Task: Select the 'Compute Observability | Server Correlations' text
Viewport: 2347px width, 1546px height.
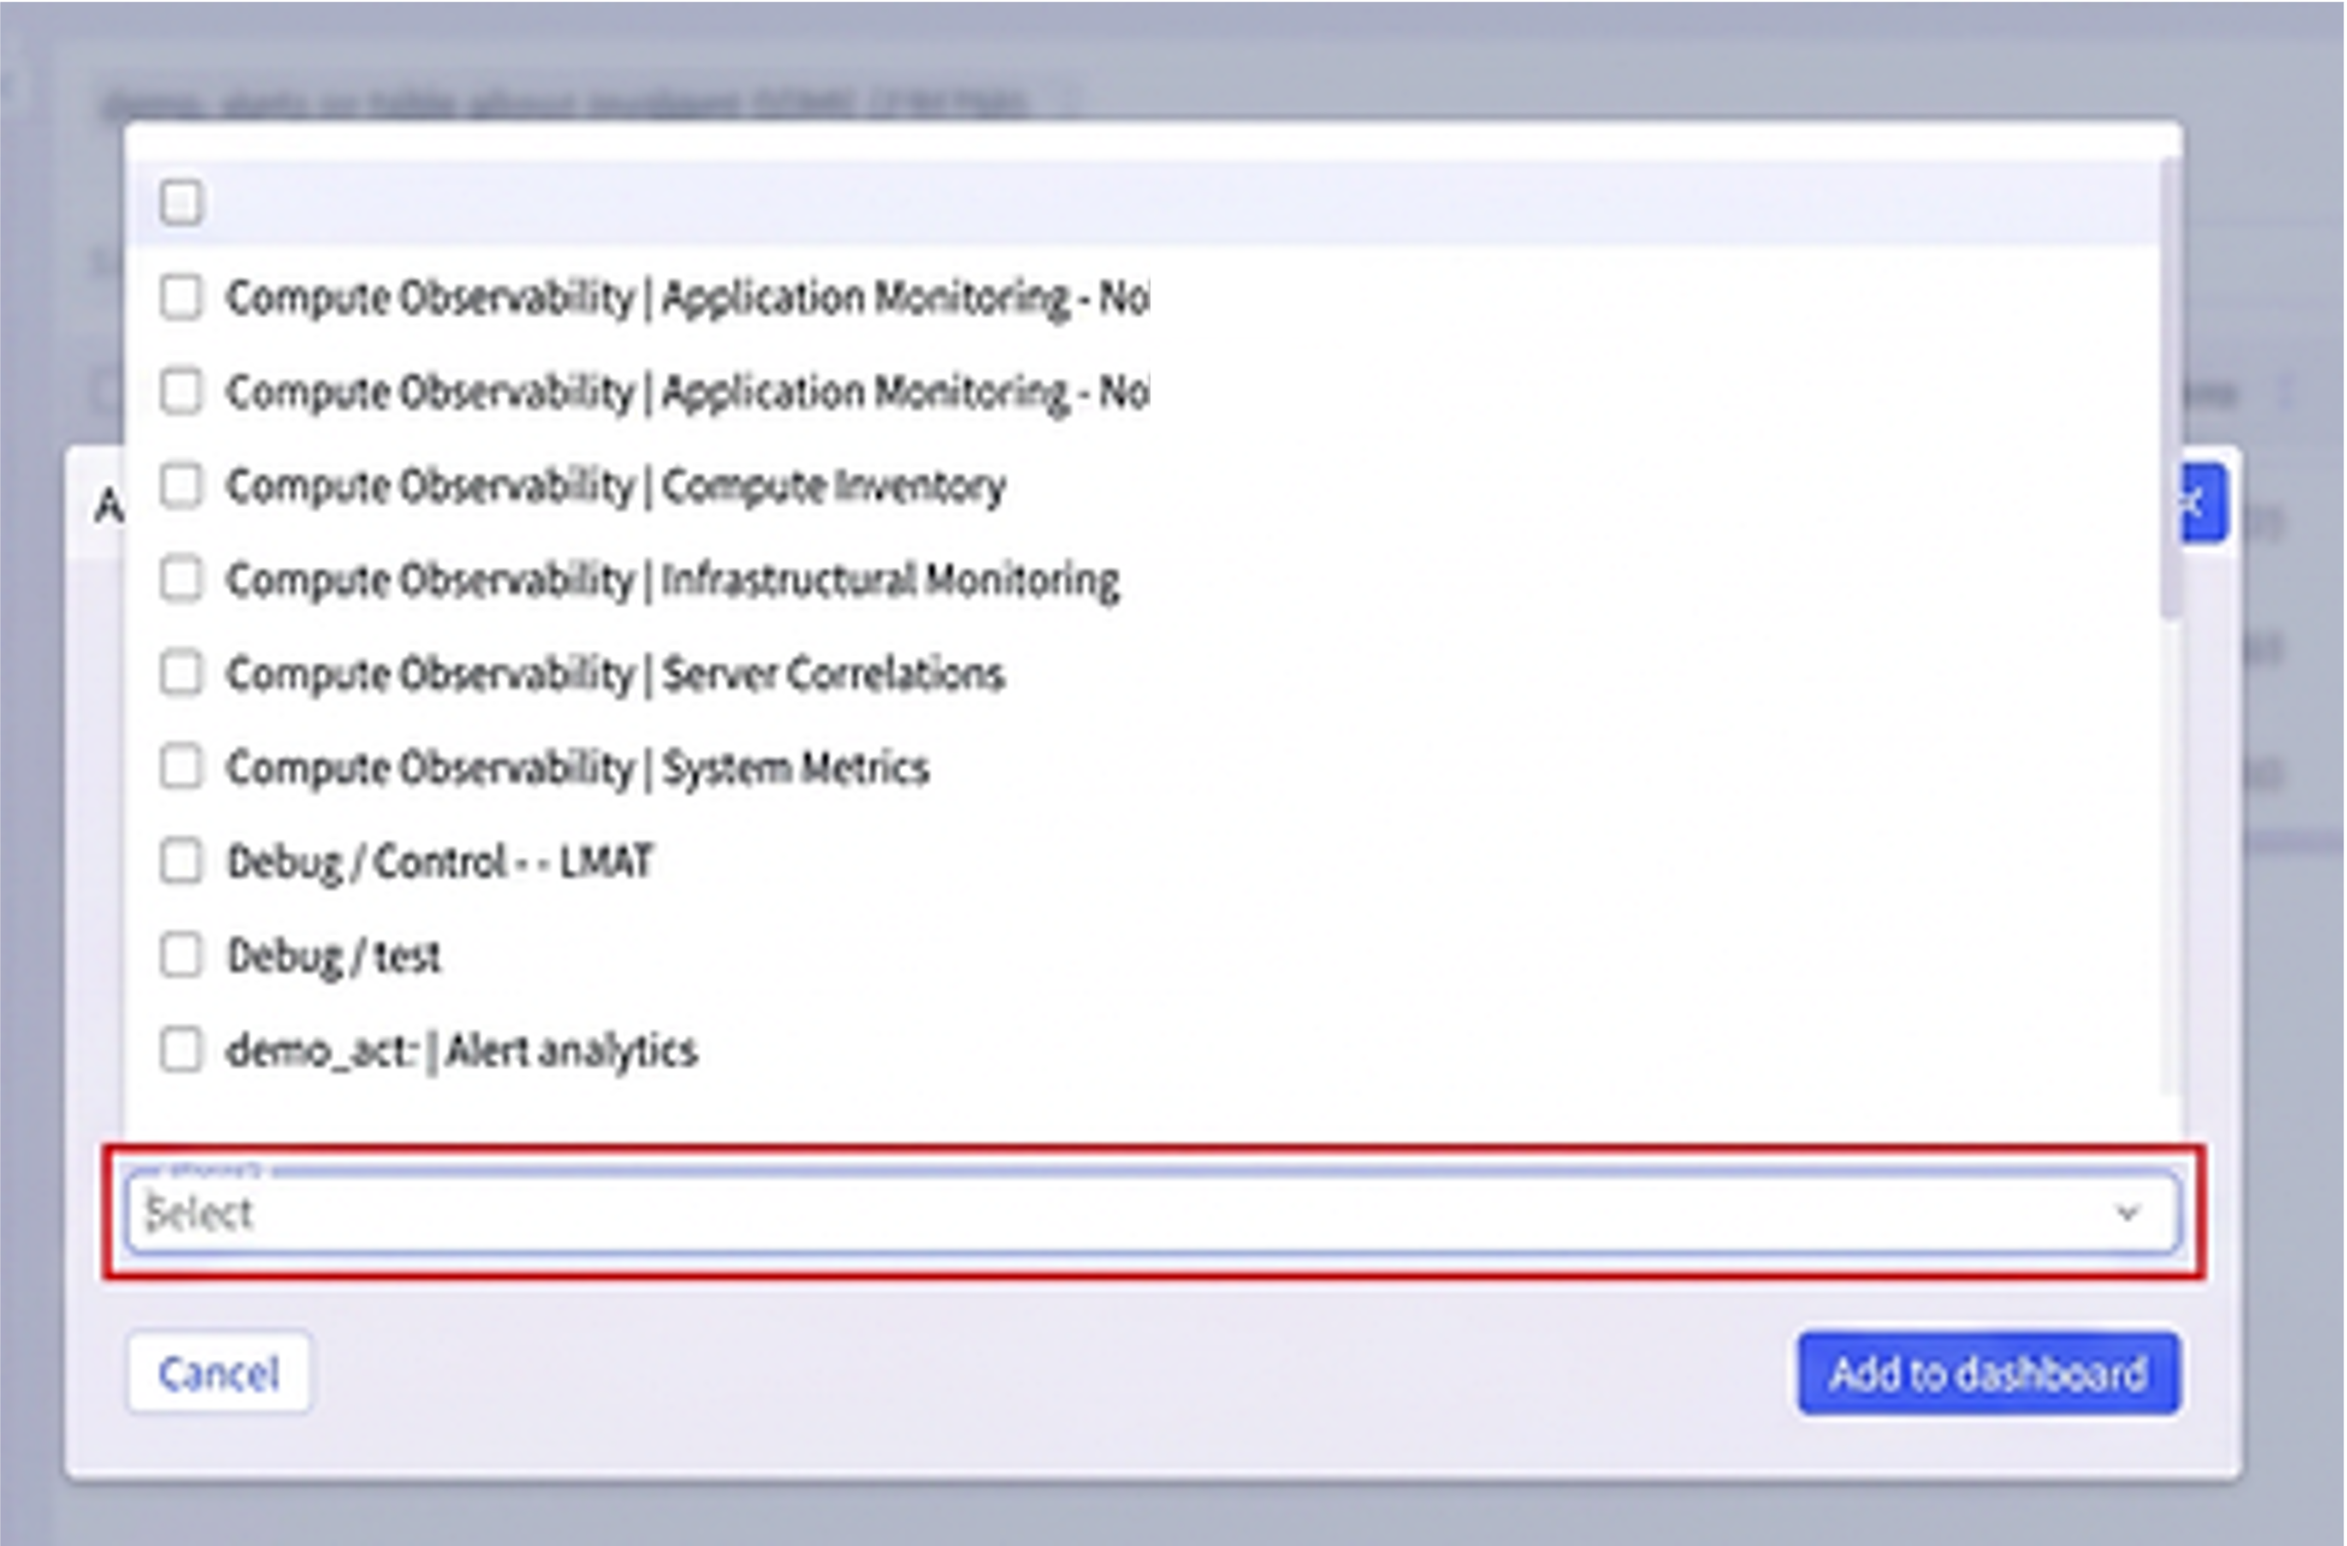Action: pos(615,674)
